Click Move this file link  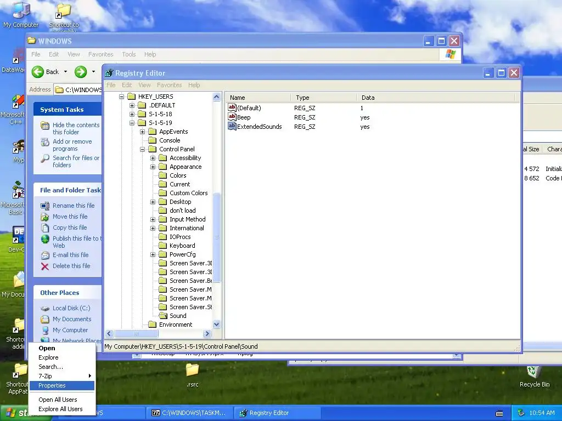[x=70, y=217]
